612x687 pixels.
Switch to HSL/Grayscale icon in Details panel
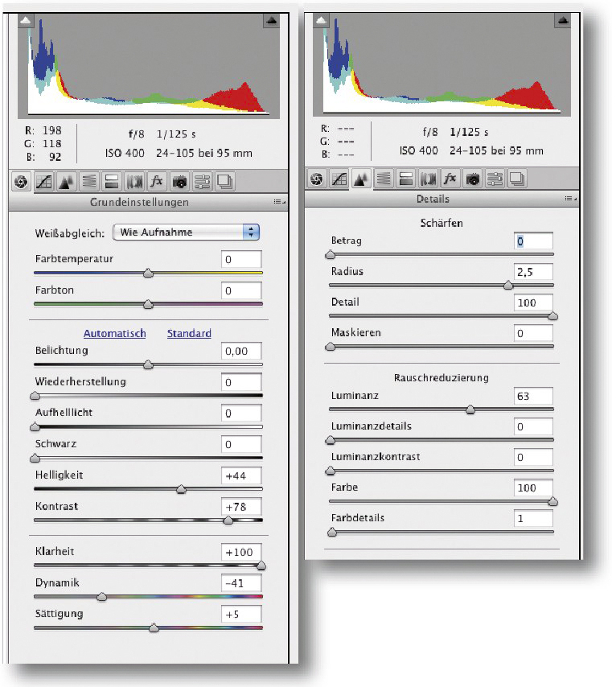(x=384, y=179)
